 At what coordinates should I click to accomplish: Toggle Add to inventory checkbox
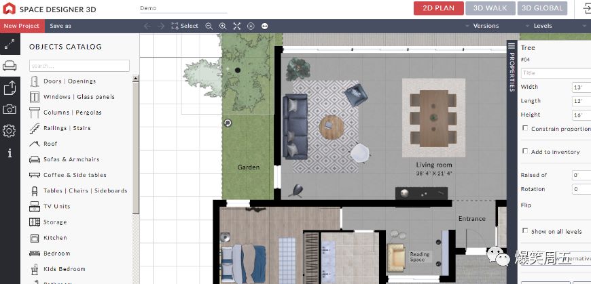[x=525, y=151]
